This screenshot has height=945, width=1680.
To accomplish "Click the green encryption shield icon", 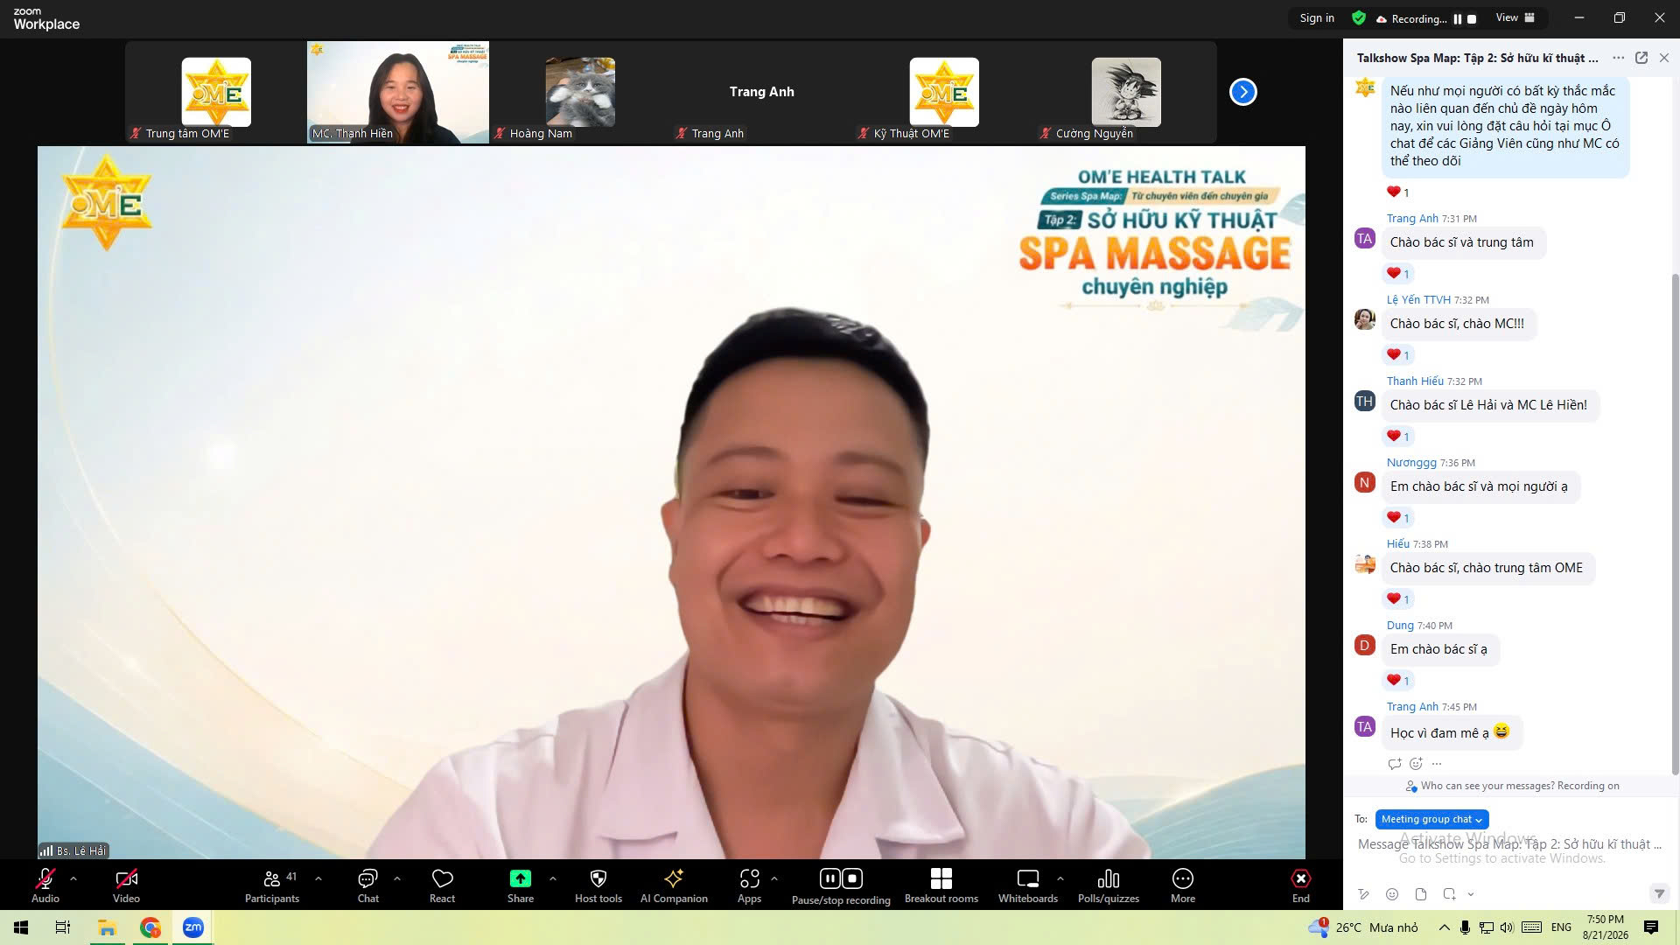I will tap(1359, 18).
